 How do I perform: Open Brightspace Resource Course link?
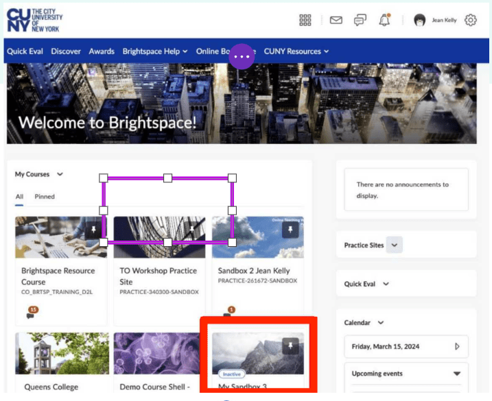(58, 276)
